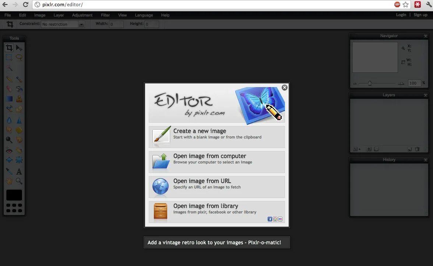
Task: Choose the rectangular Marquee tool
Action: (9, 57)
